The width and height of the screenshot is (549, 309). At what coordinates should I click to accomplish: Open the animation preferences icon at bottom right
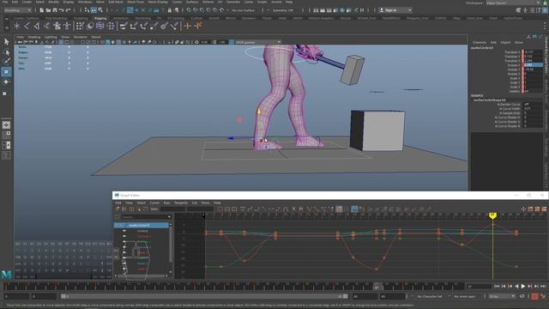(x=544, y=296)
